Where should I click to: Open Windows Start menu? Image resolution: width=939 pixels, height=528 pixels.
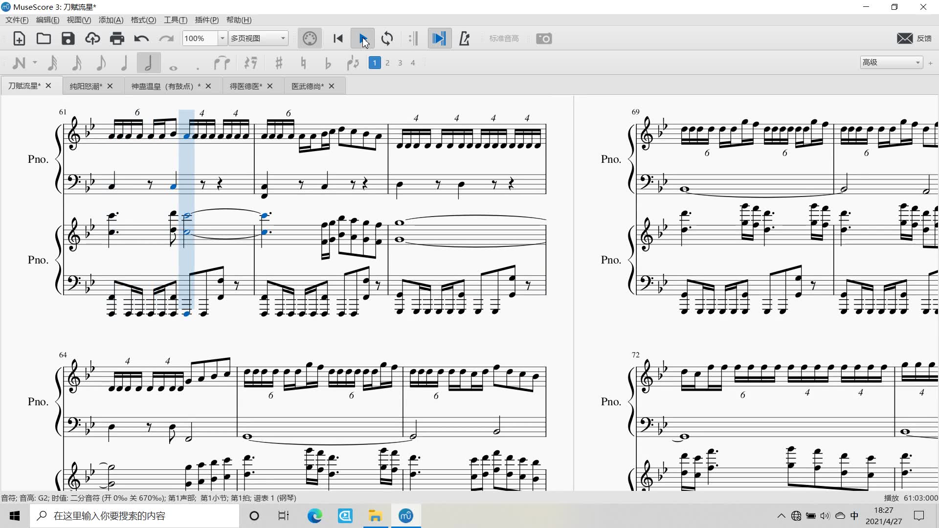coord(15,516)
